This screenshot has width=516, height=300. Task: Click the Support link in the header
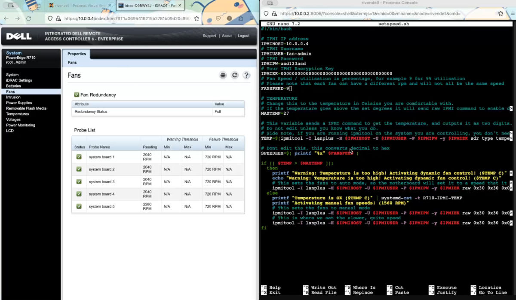[x=209, y=36]
